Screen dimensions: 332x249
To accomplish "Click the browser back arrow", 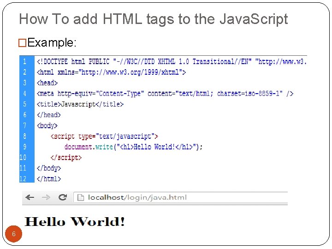I will (30, 197).
